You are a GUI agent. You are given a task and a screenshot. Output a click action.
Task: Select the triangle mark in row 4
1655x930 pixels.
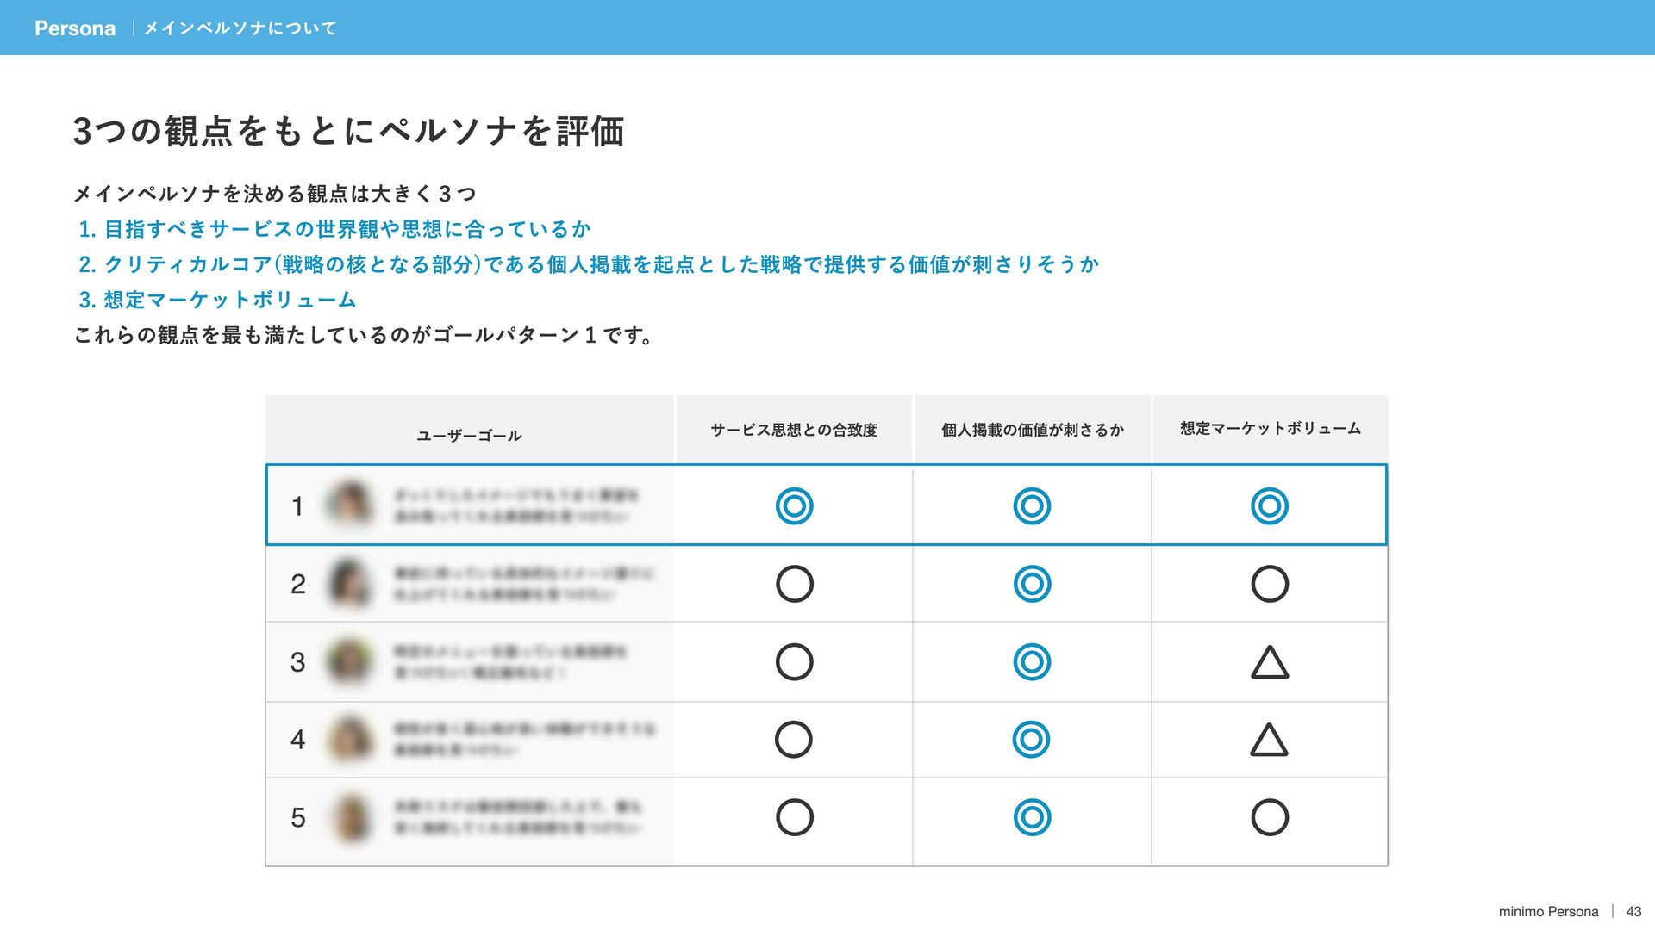coord(1269,741)
